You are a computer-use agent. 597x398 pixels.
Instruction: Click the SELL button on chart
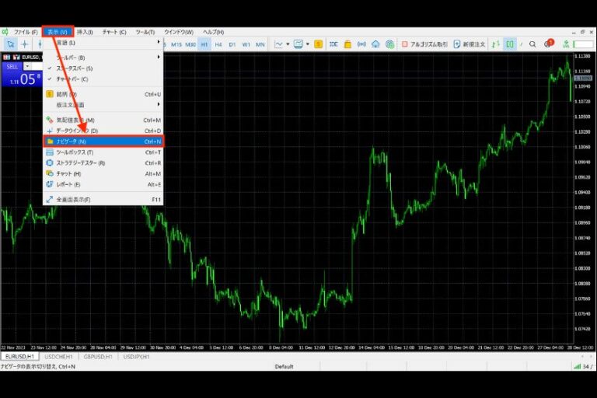tap(12, 67)
